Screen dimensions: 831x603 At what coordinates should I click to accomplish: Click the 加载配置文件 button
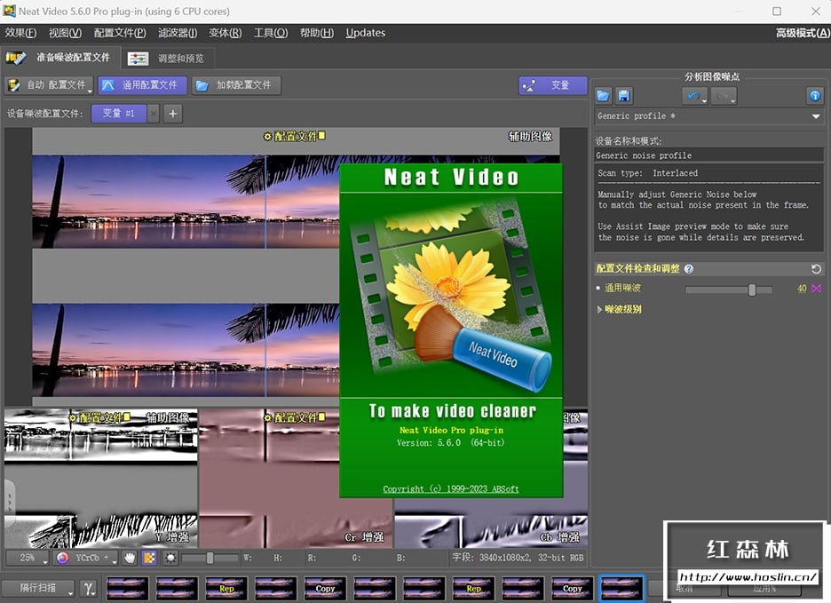coord(235,85)
